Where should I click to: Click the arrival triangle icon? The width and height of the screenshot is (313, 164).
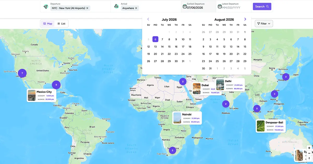coord(116,6)
